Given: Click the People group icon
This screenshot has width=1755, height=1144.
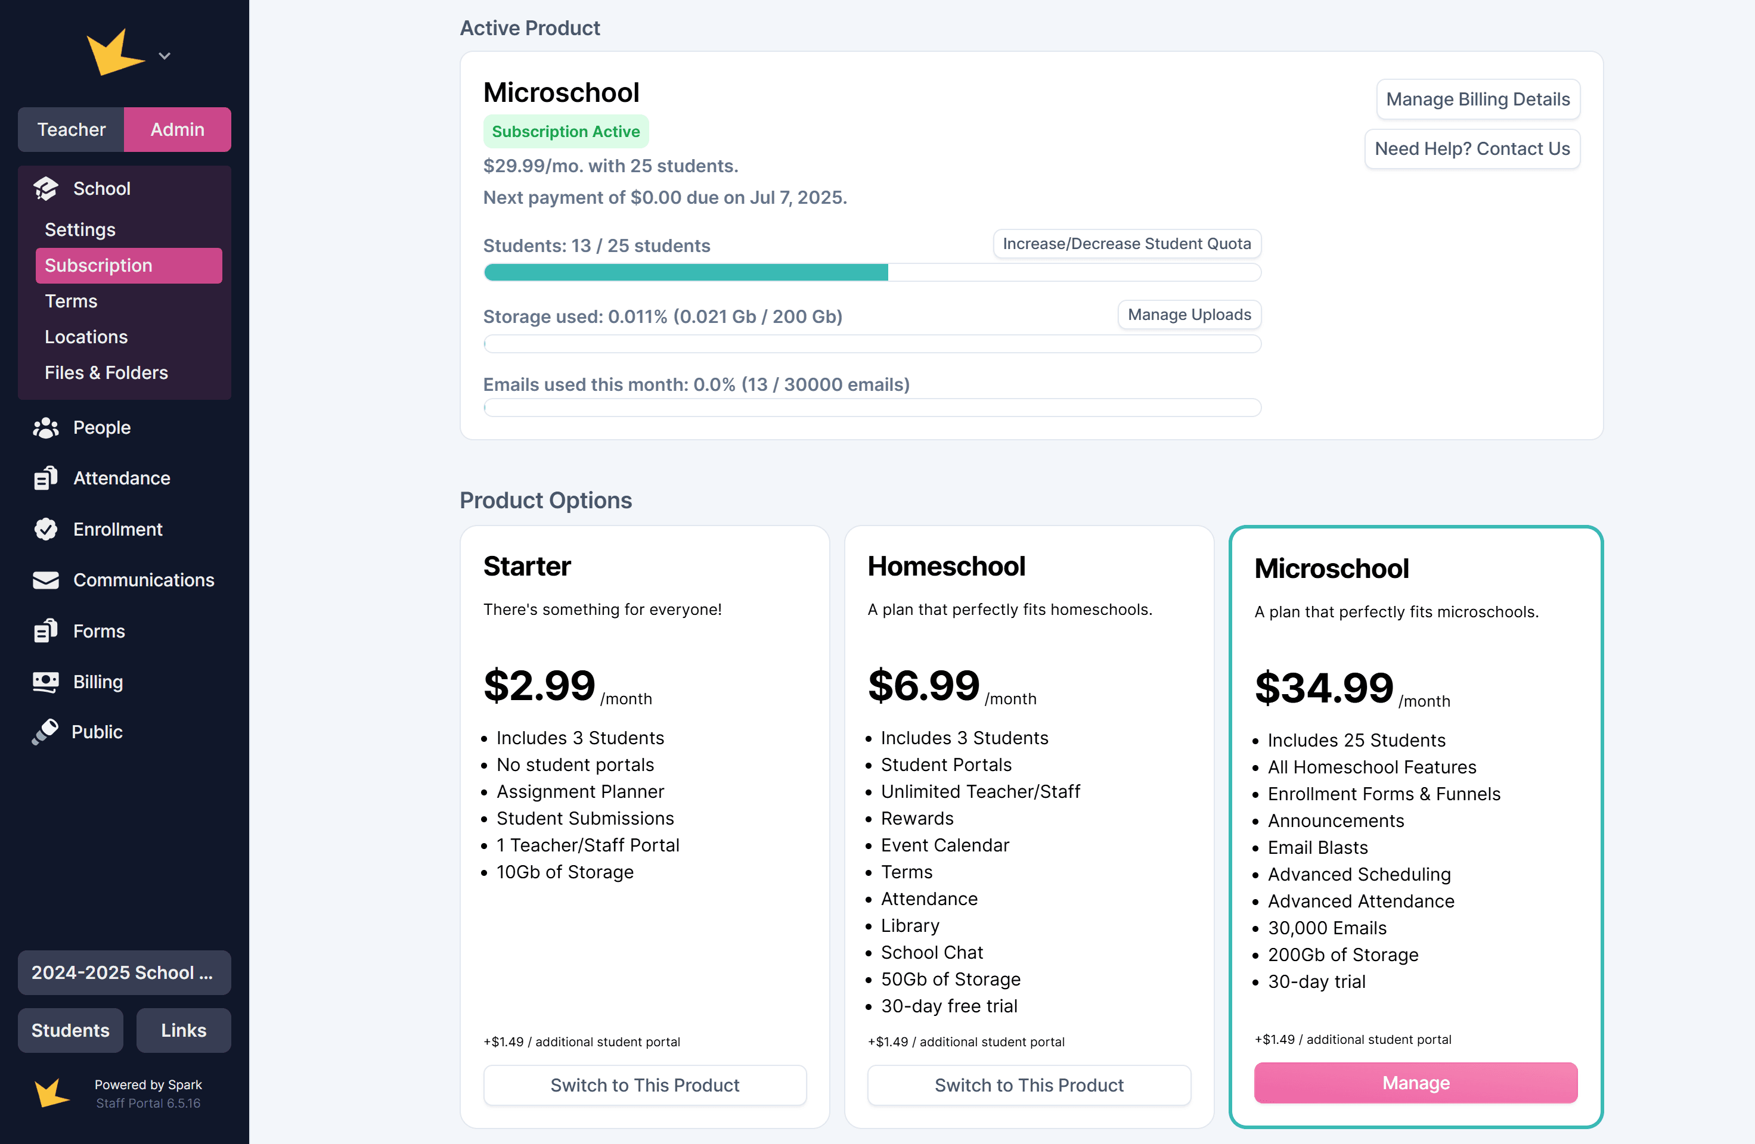Looking at the screenshot, I should pyautogui.click(x=46, y=428).
